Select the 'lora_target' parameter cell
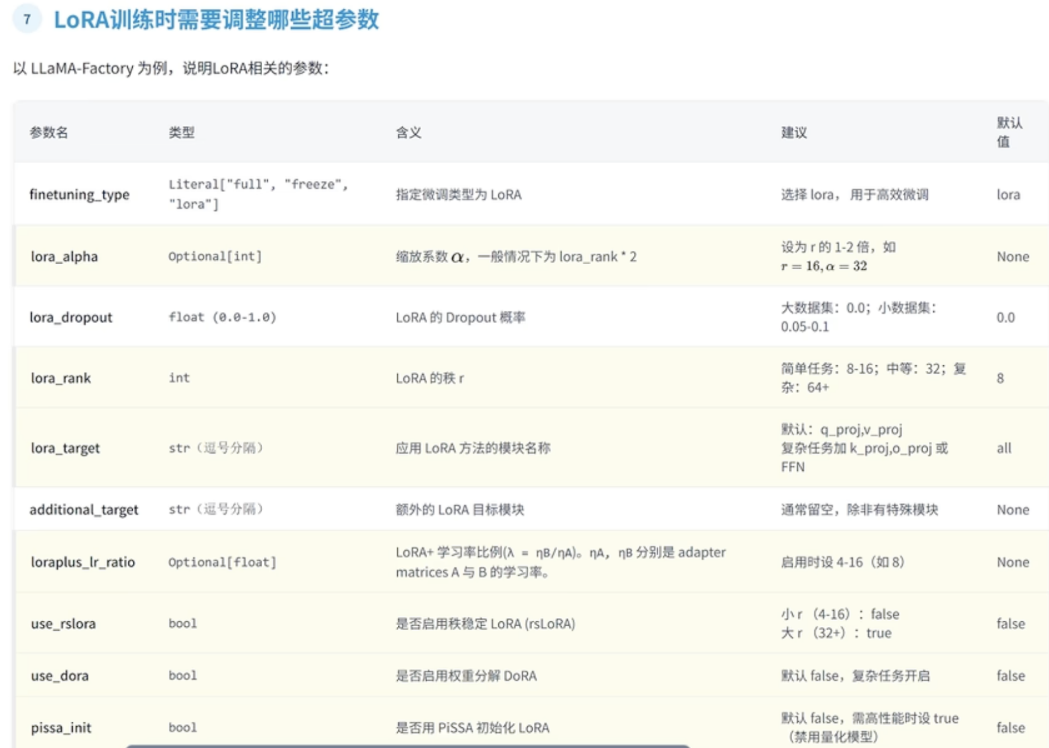This screenshot has height=748, width=1049. click(66, 448)
